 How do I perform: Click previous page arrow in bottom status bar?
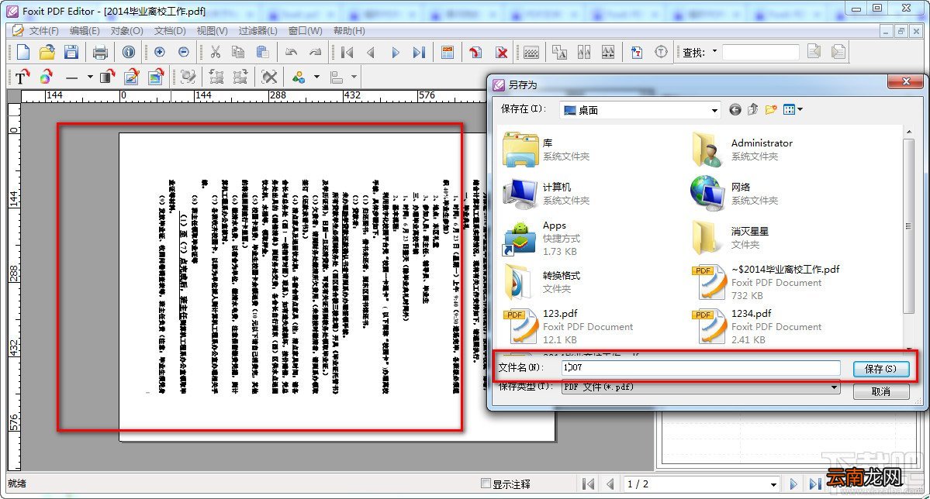tap(610, 484)
